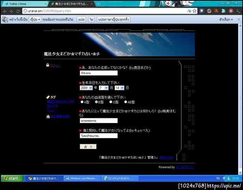Open the birth month dropdown showing 7
The image size is (243, 190).
[x=104, y=88]
